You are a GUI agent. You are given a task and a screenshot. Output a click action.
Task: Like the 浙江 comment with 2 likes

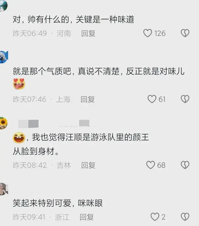(x=155, y=217)
